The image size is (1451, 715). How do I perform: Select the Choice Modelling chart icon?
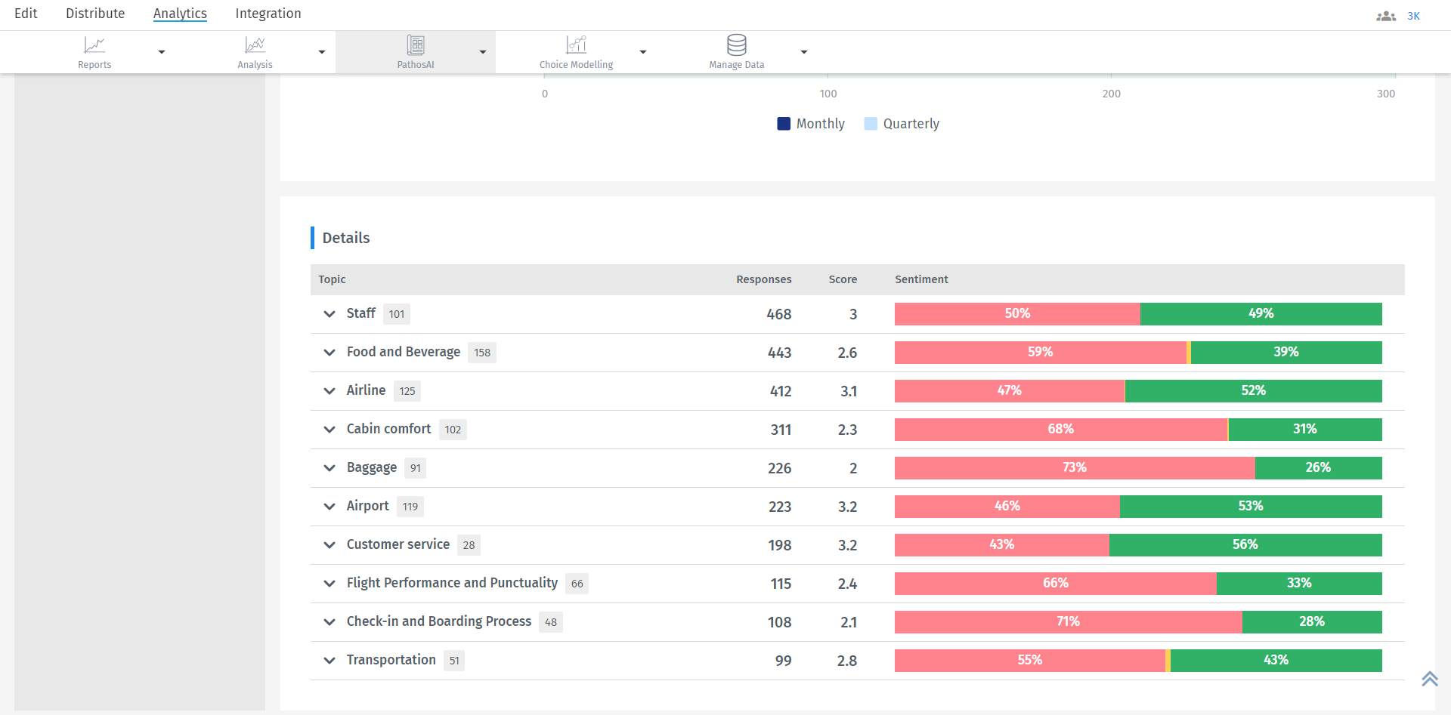pyautogui.click(x=576, y=45)
